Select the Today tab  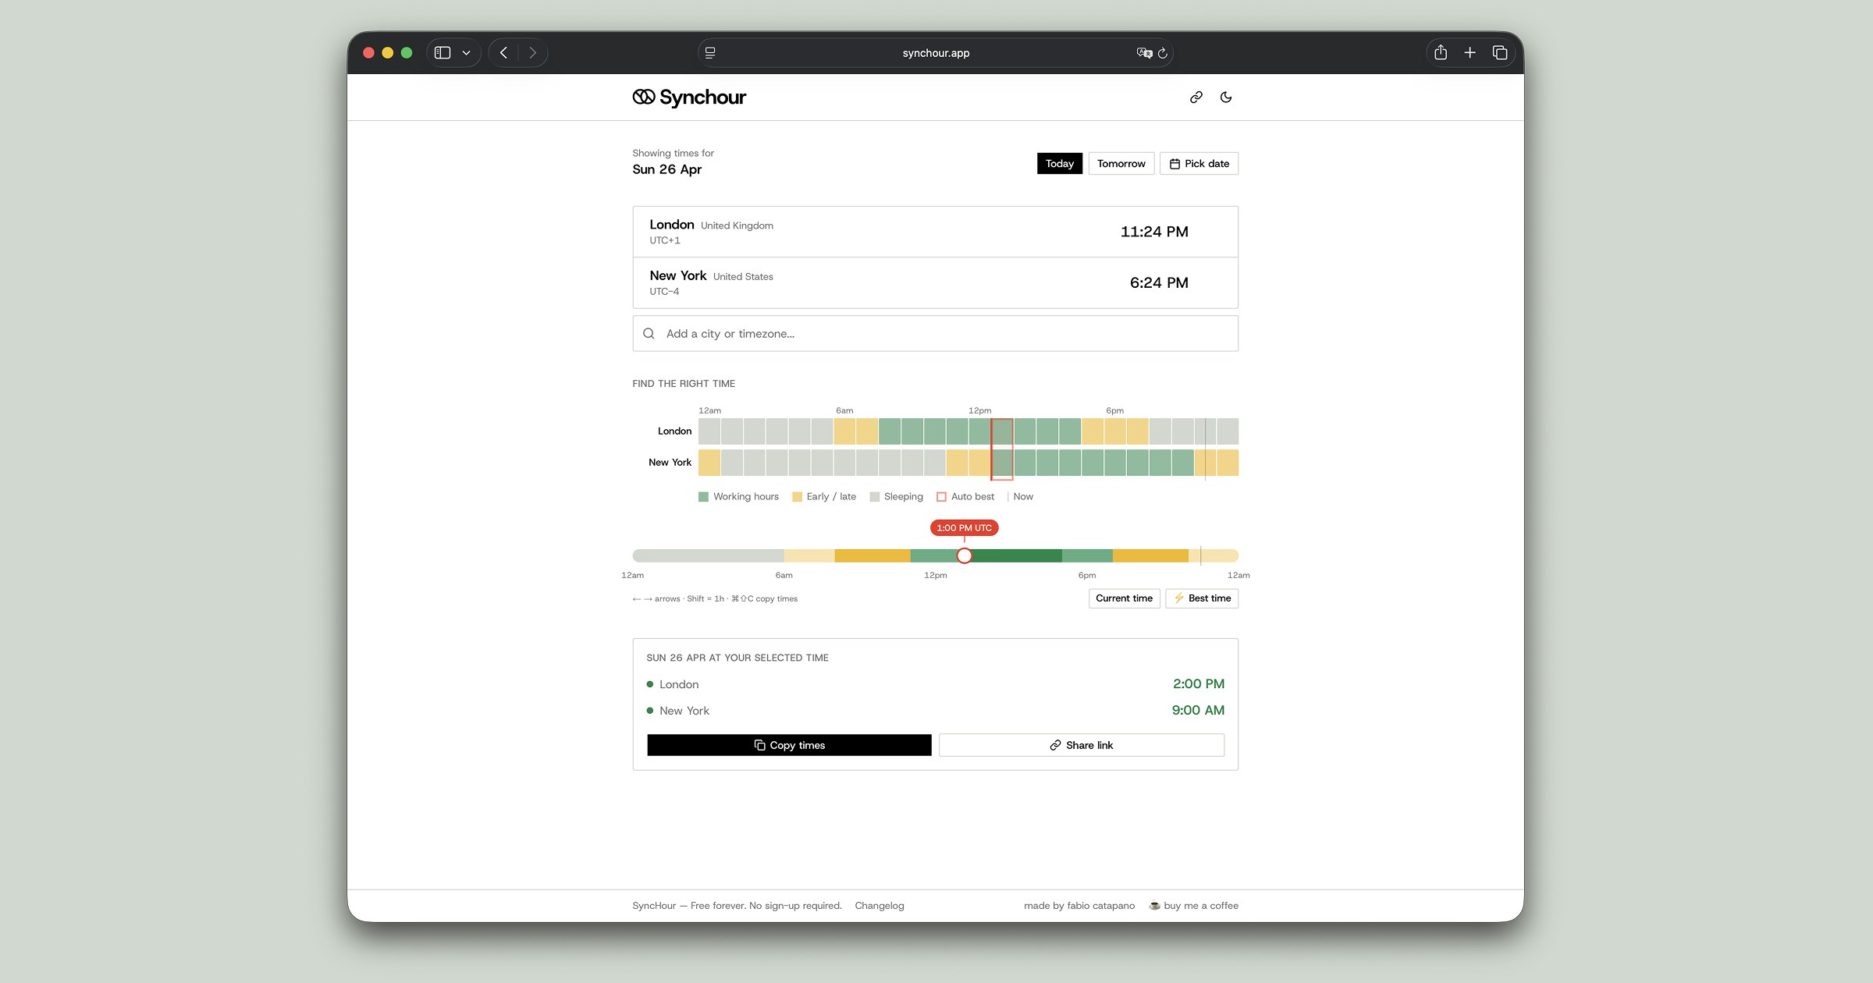(x=1059, y=164)
